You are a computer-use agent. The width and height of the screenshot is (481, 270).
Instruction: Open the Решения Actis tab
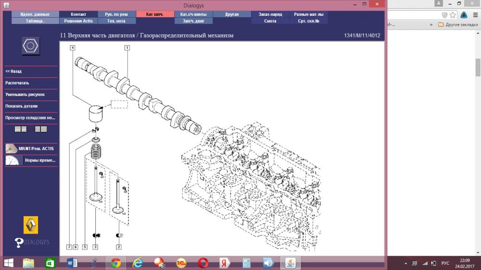tap(78, 21)
